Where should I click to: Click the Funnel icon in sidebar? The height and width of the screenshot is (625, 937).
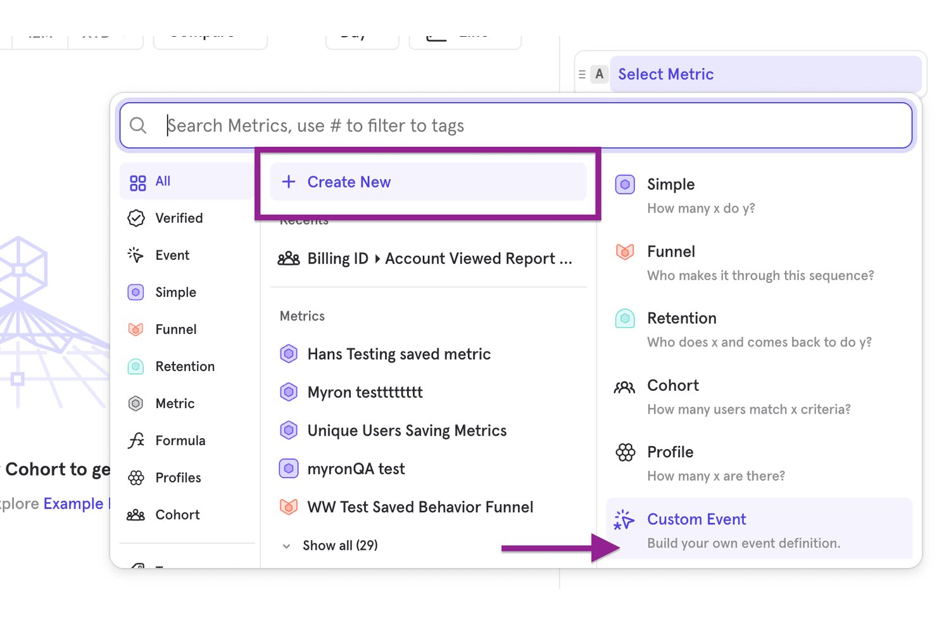coord(135,329)
